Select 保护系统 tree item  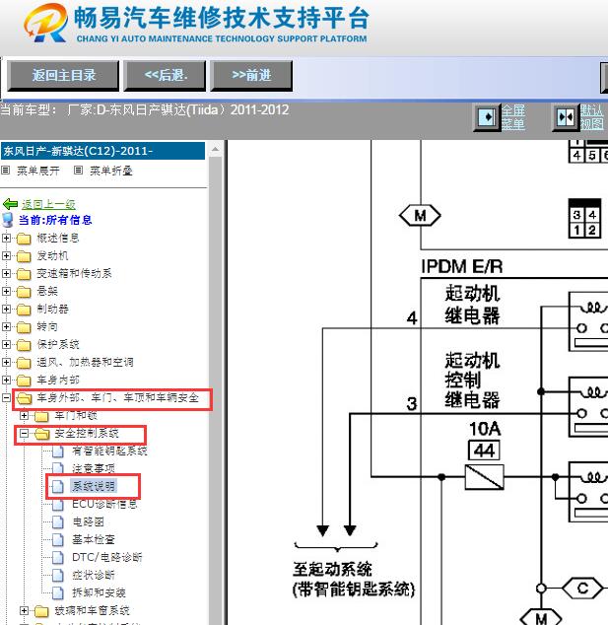[x=58, y=344]
